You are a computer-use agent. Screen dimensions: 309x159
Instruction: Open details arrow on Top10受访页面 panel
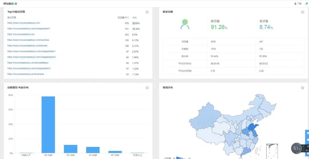coord(147,12)
